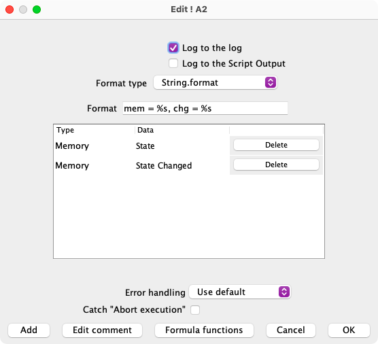Cancel the edit dialog
The height and width of the screenshot is (344, 378).
pyautogui.click(x=291, y=330)
